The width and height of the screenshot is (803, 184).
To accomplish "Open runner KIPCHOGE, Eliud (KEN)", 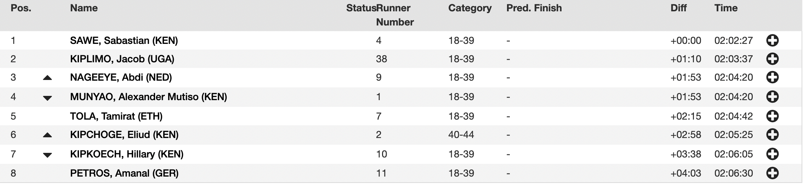I will [124, 135].
